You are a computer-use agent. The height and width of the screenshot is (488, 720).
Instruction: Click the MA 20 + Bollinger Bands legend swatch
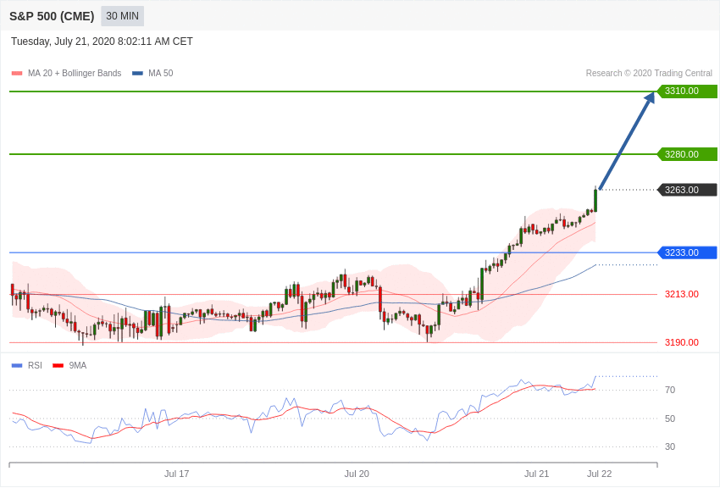click(17, 74)
